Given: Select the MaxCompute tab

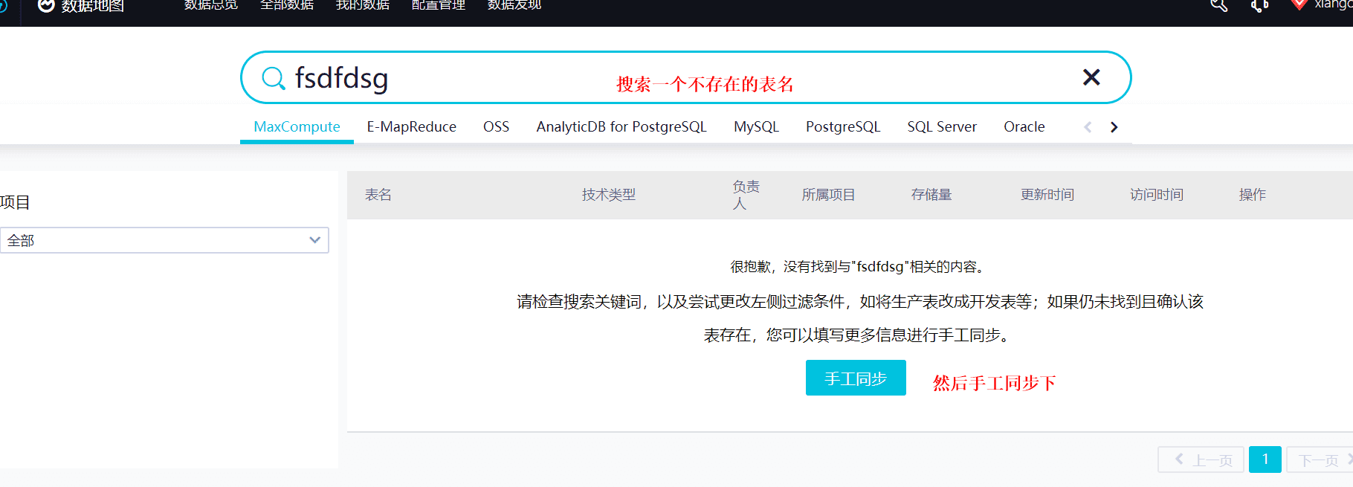Looking at the screenshot, I should tap(297, 126).
